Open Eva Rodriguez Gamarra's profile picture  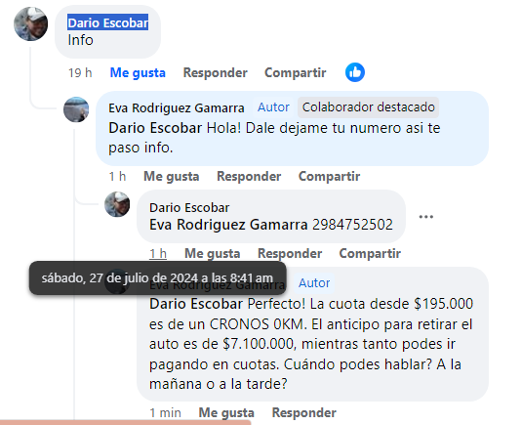[76, 109]
